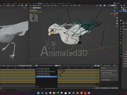Toggle the viewport overlays button

[x=105, y=6]
